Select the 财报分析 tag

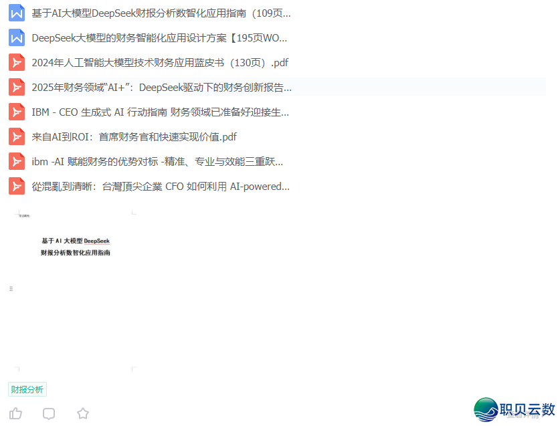coord(27,389)
